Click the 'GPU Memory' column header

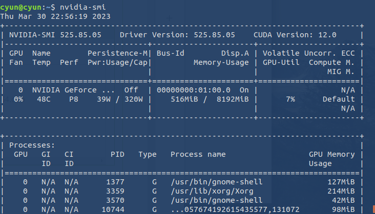tap(332, 154)
